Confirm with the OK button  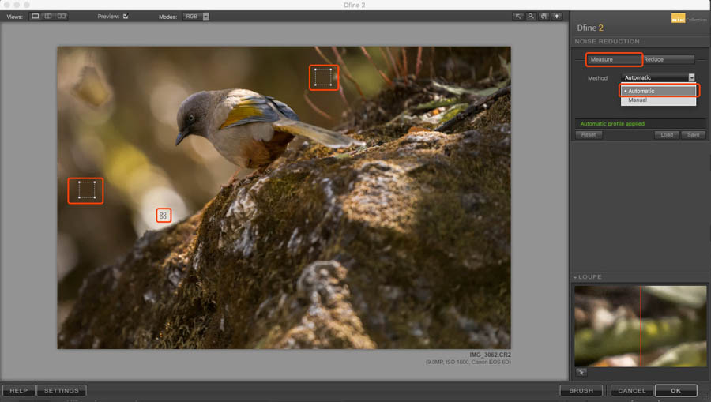tap(675, 390)
